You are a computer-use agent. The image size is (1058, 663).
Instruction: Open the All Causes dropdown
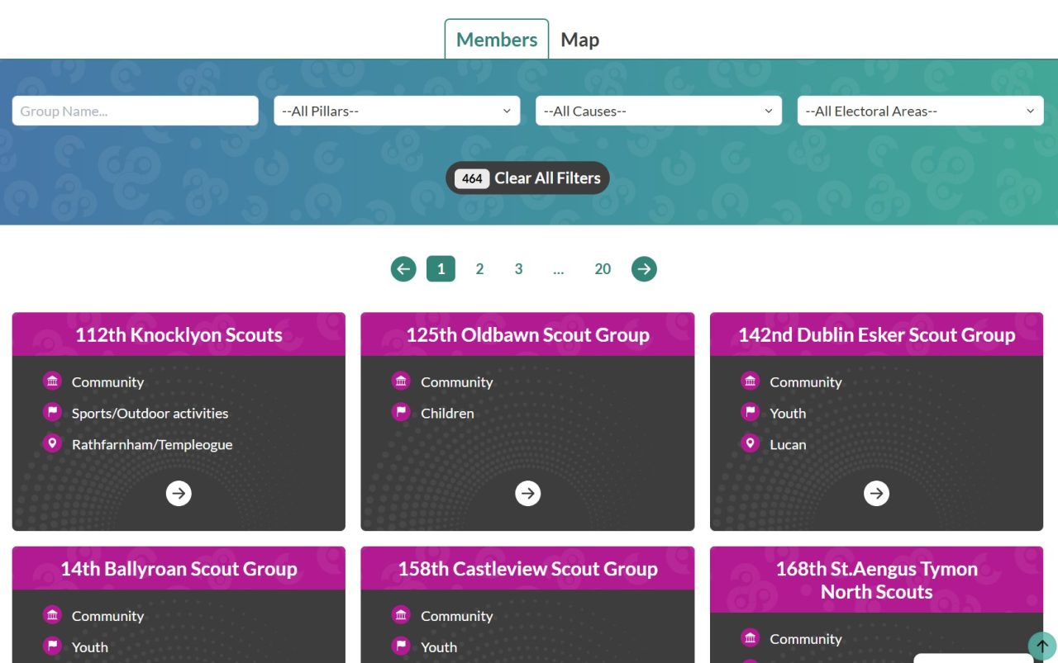(x=659, y=111)
